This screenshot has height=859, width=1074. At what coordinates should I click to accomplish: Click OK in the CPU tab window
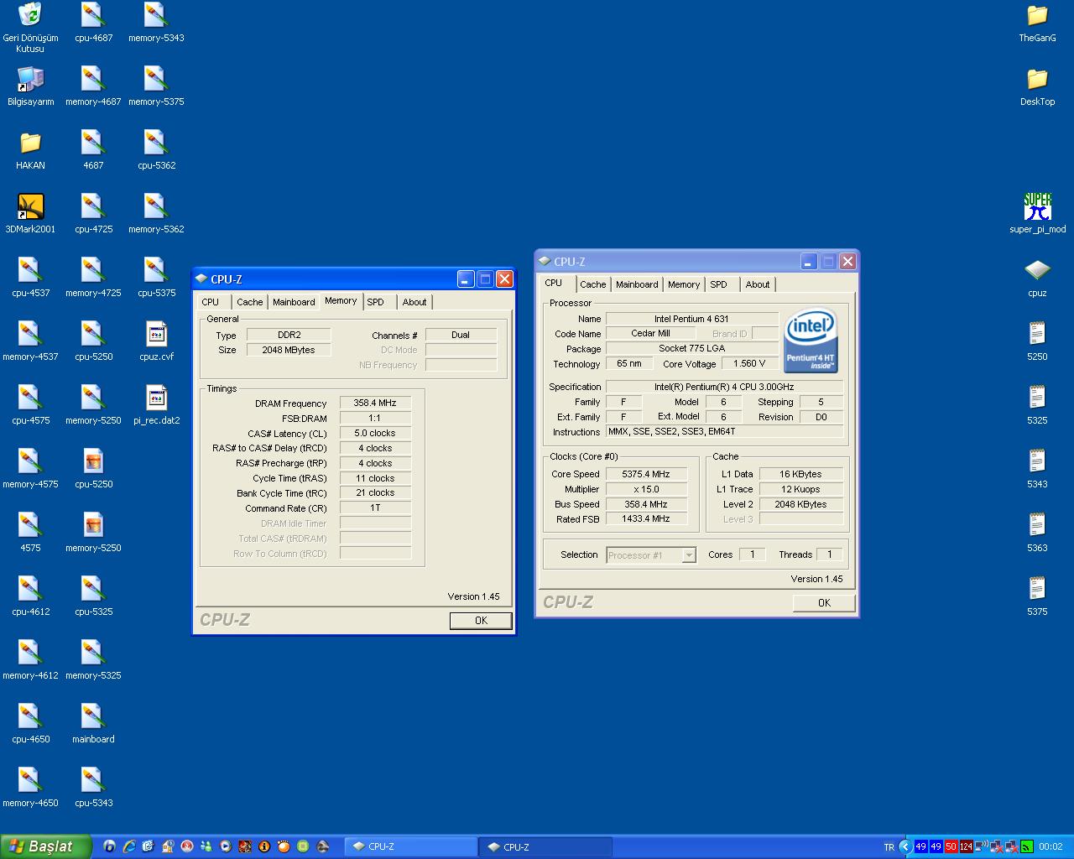(x=824, y=603)
